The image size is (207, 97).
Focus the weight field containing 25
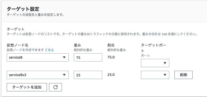[x=88, y=75]
